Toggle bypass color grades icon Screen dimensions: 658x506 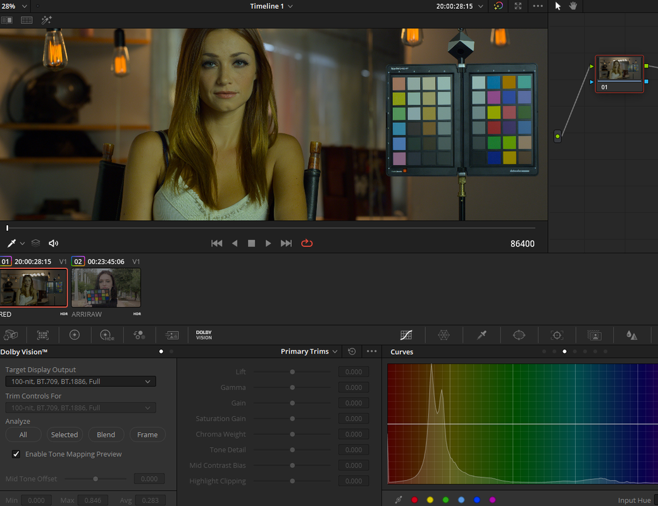pyautogui.click(x=498, y=6)
